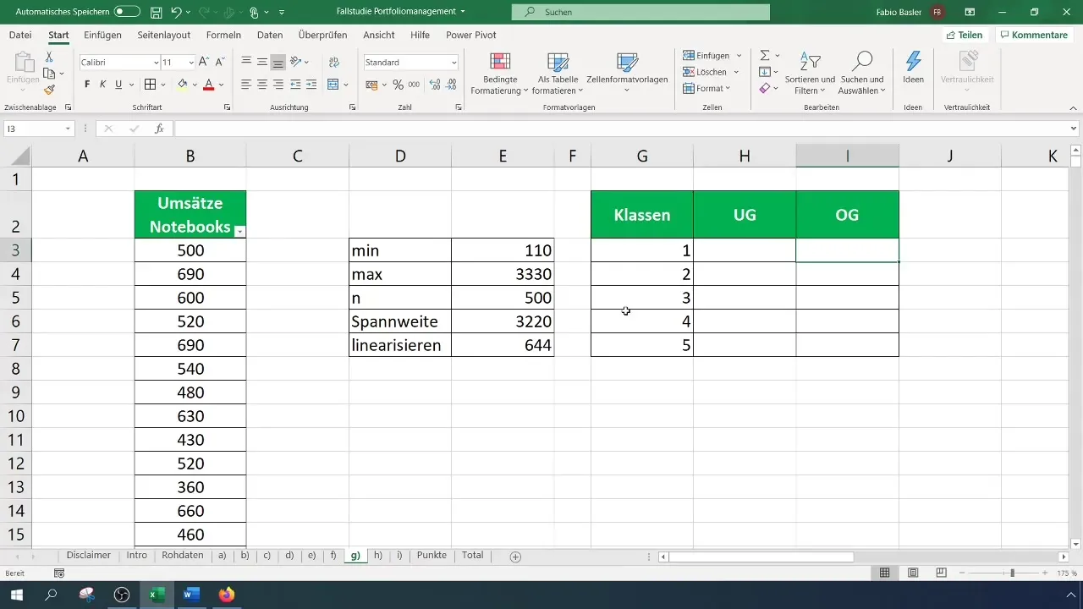Screen dimensions: 1083x609
Task: Decrease font size with small A icon
Action: click(220, 63)
